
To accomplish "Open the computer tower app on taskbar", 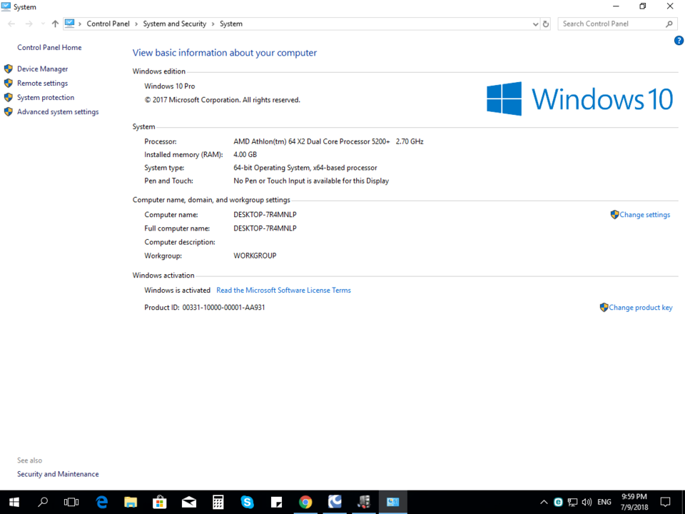I will tap(363, 502).
